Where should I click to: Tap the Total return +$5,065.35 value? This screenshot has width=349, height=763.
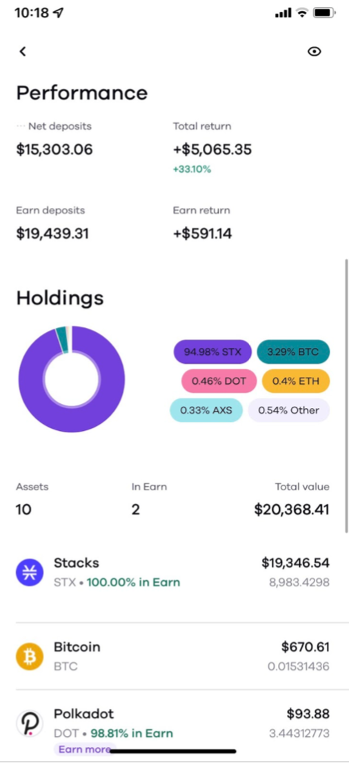point(212,149)
